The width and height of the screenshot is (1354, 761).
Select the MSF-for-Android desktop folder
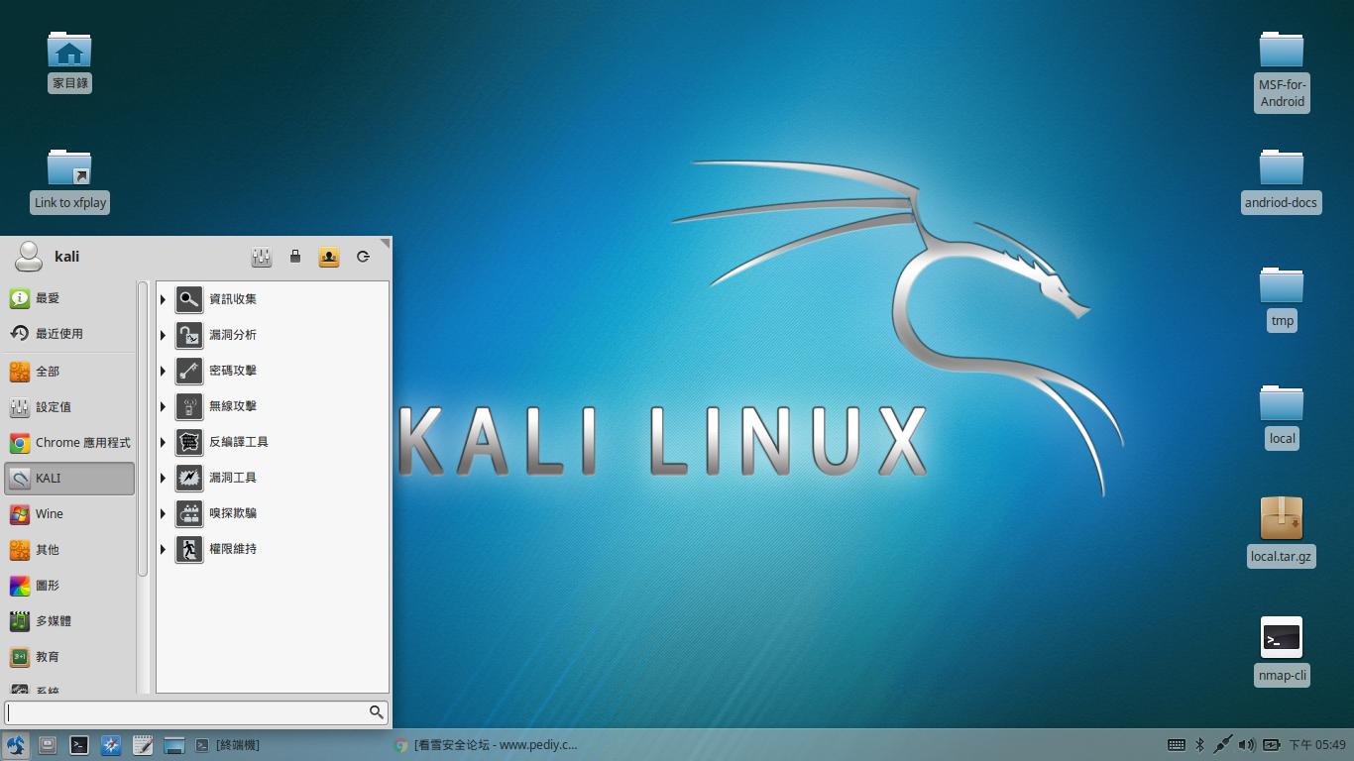1282,70
